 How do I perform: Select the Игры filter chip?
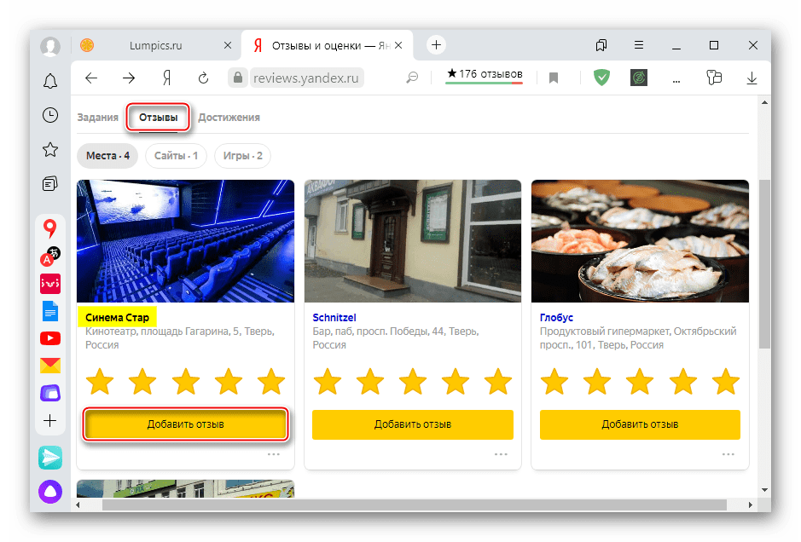[242, 156]
